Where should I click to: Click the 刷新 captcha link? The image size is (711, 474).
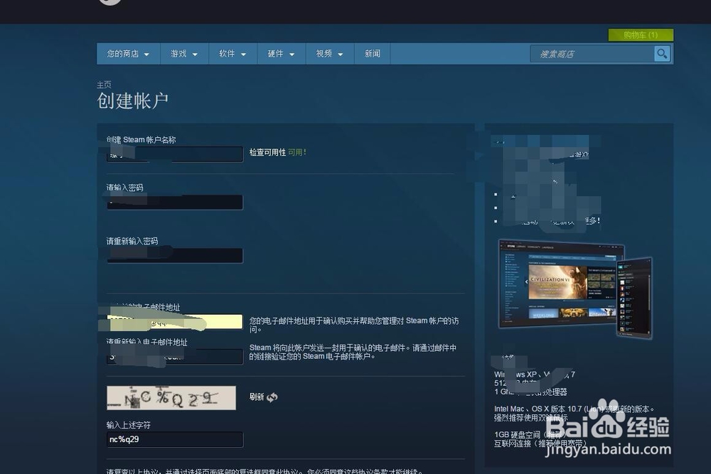pyautogui.click(x=257, y=397)
